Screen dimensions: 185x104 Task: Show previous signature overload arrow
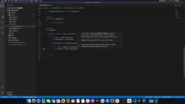pos(79,44)
